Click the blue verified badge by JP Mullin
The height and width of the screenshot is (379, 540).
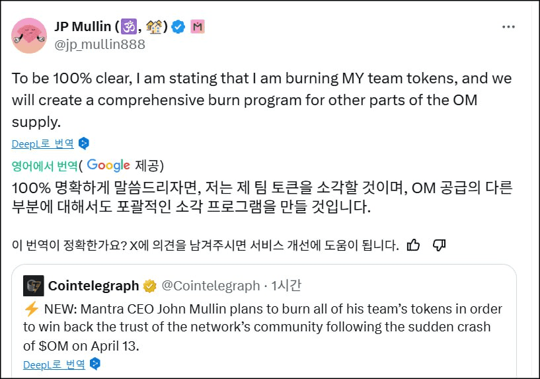tap(178, 27)
